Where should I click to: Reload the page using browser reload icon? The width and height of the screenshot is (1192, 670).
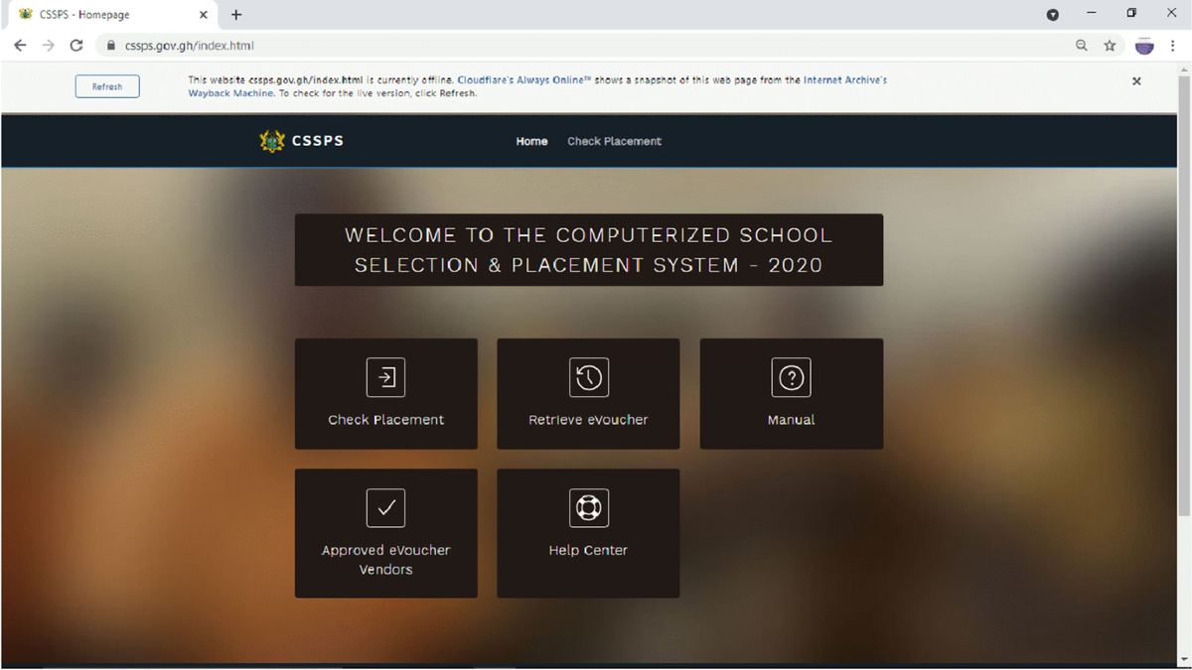tap(76, 46)
